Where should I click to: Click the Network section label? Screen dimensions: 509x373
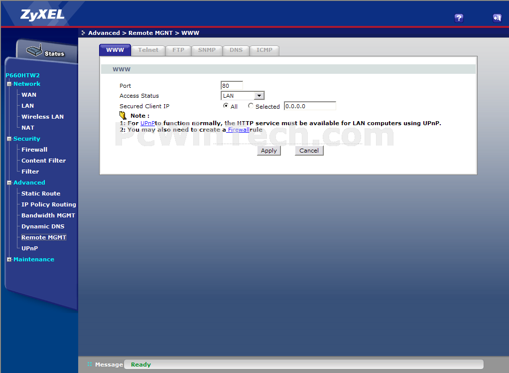click(x=27, y=84)
